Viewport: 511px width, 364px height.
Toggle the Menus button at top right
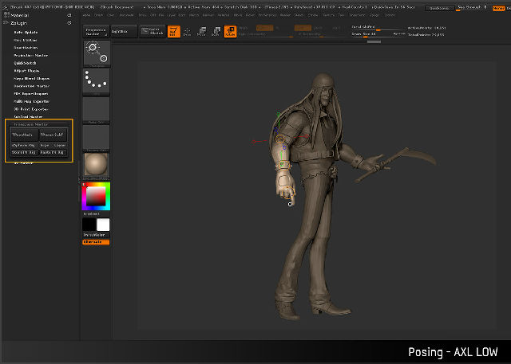coord(498,8)
